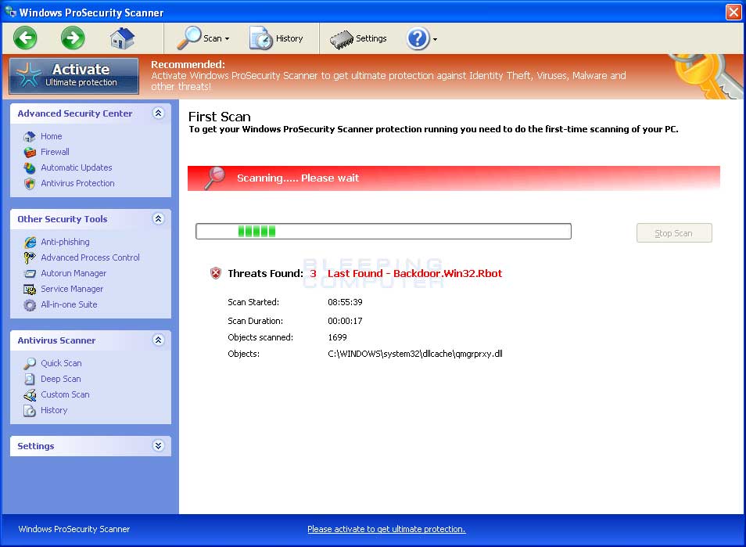Open the Help dropdown arrow

435,39
